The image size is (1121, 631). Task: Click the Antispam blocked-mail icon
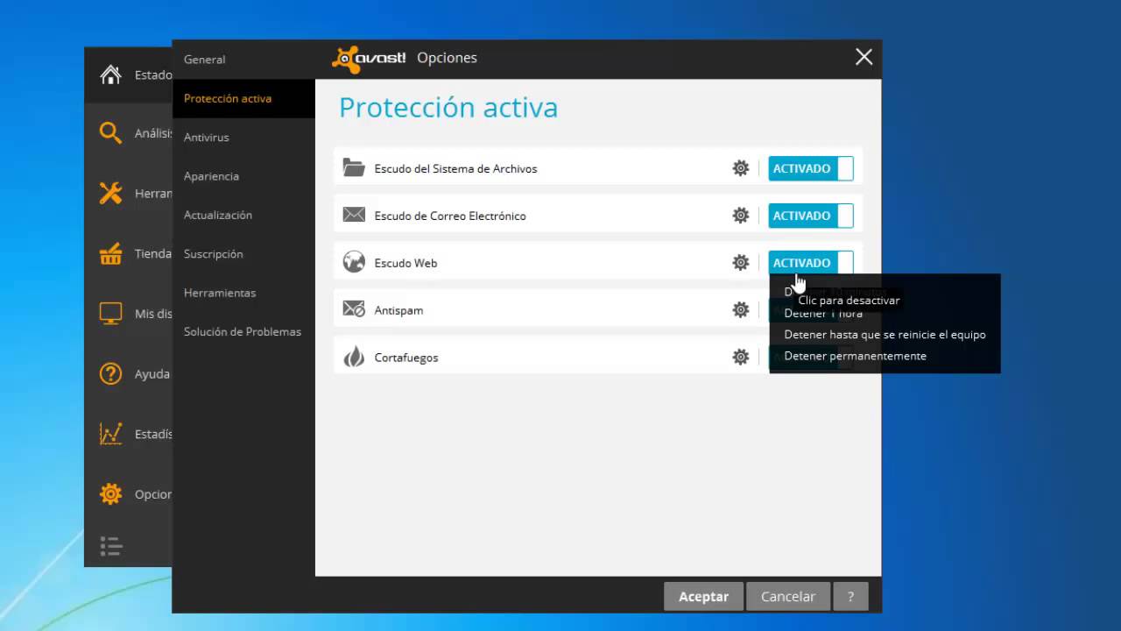pyautogui.click(x=354, y=309)
